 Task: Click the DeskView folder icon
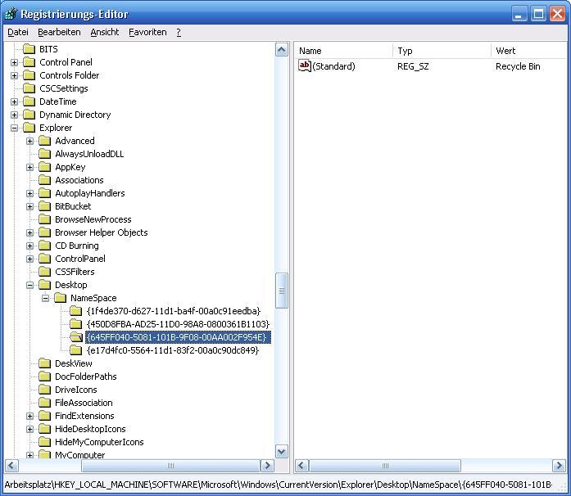coord(45,363)
